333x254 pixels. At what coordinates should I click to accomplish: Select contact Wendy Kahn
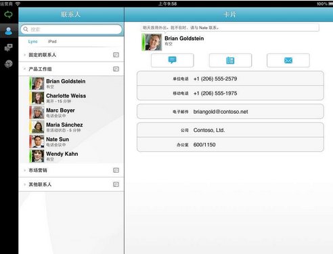pyautogui.click(x=72, y=156)
